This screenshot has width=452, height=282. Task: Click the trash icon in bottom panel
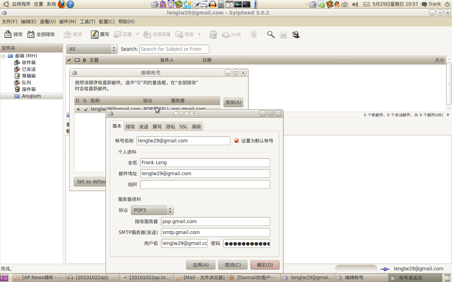click(x=447, y=278)
